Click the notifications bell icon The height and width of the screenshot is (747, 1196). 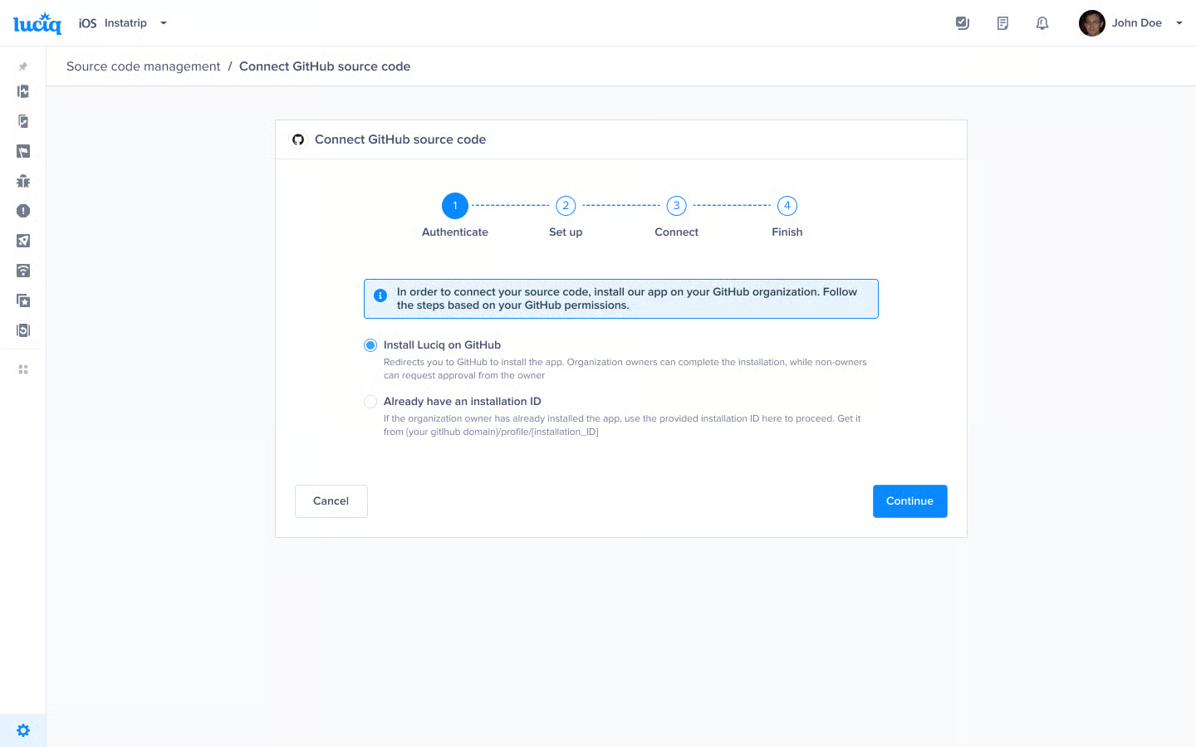coord(1042,23)
